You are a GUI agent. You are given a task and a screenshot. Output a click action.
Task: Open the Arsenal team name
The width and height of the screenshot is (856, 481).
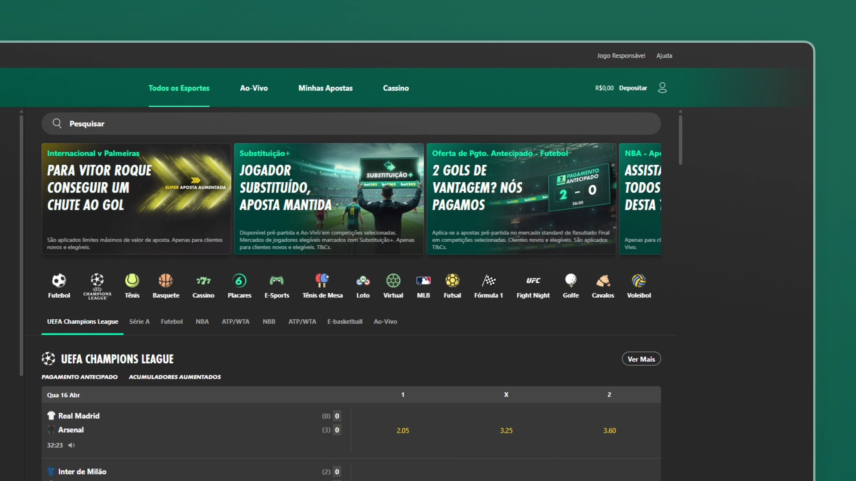(71, 430)
